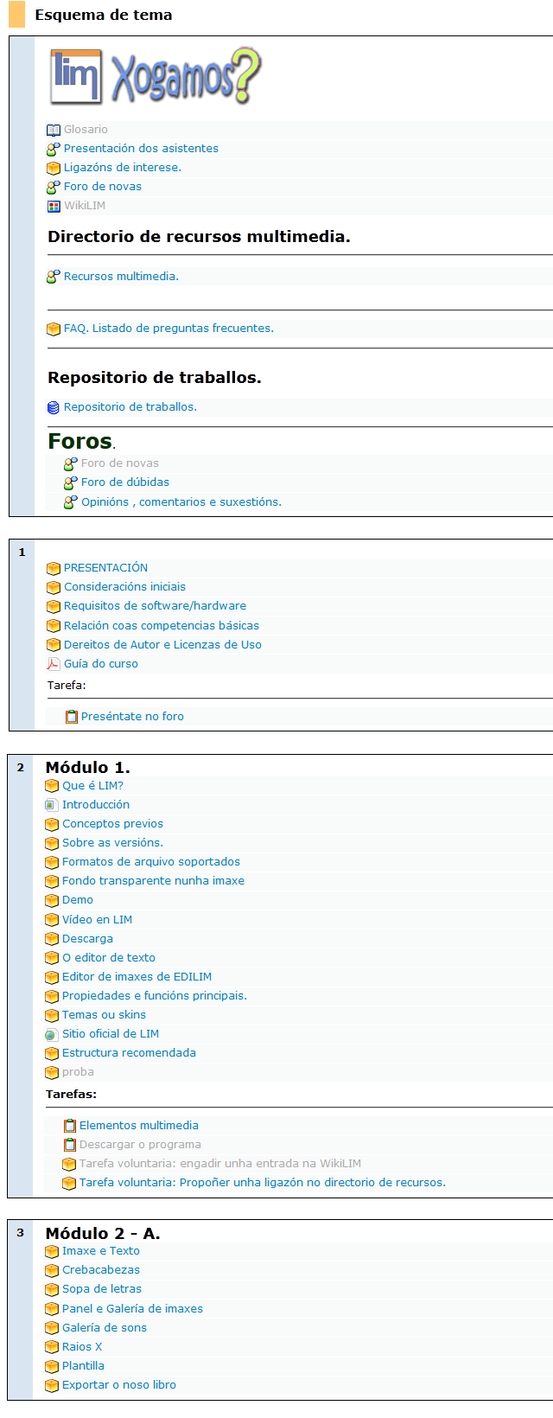Click the package icon beside Crebacabezas
This screenshot has height=1418, width=553.
coord(52,1270)
